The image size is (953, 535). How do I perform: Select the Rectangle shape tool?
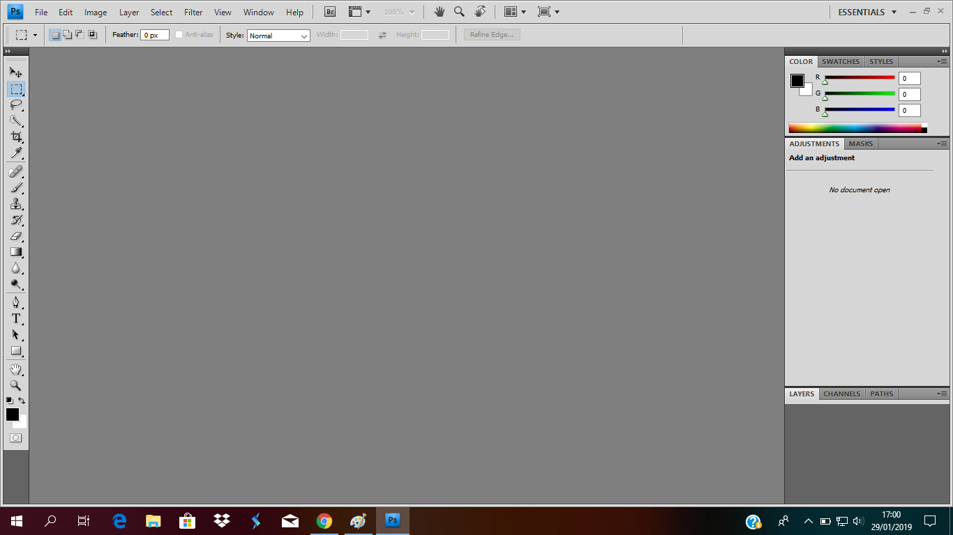click(x=16, y=350)
